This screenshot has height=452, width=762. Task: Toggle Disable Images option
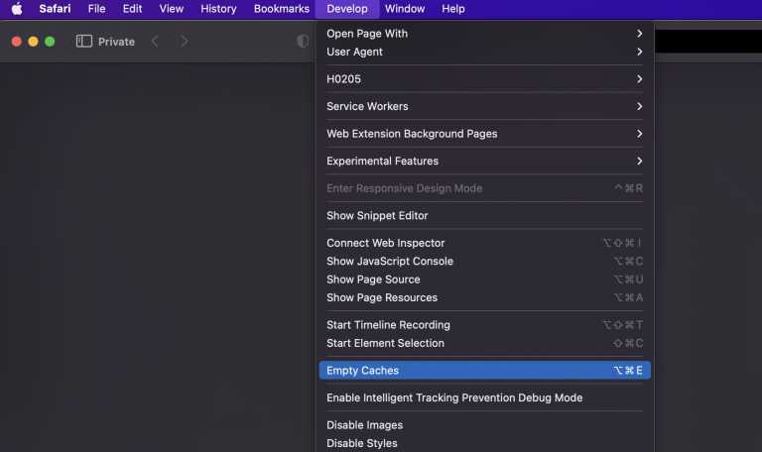point(364,425)
